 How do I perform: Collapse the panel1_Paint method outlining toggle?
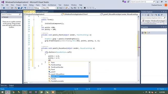[x=34, y=35]
